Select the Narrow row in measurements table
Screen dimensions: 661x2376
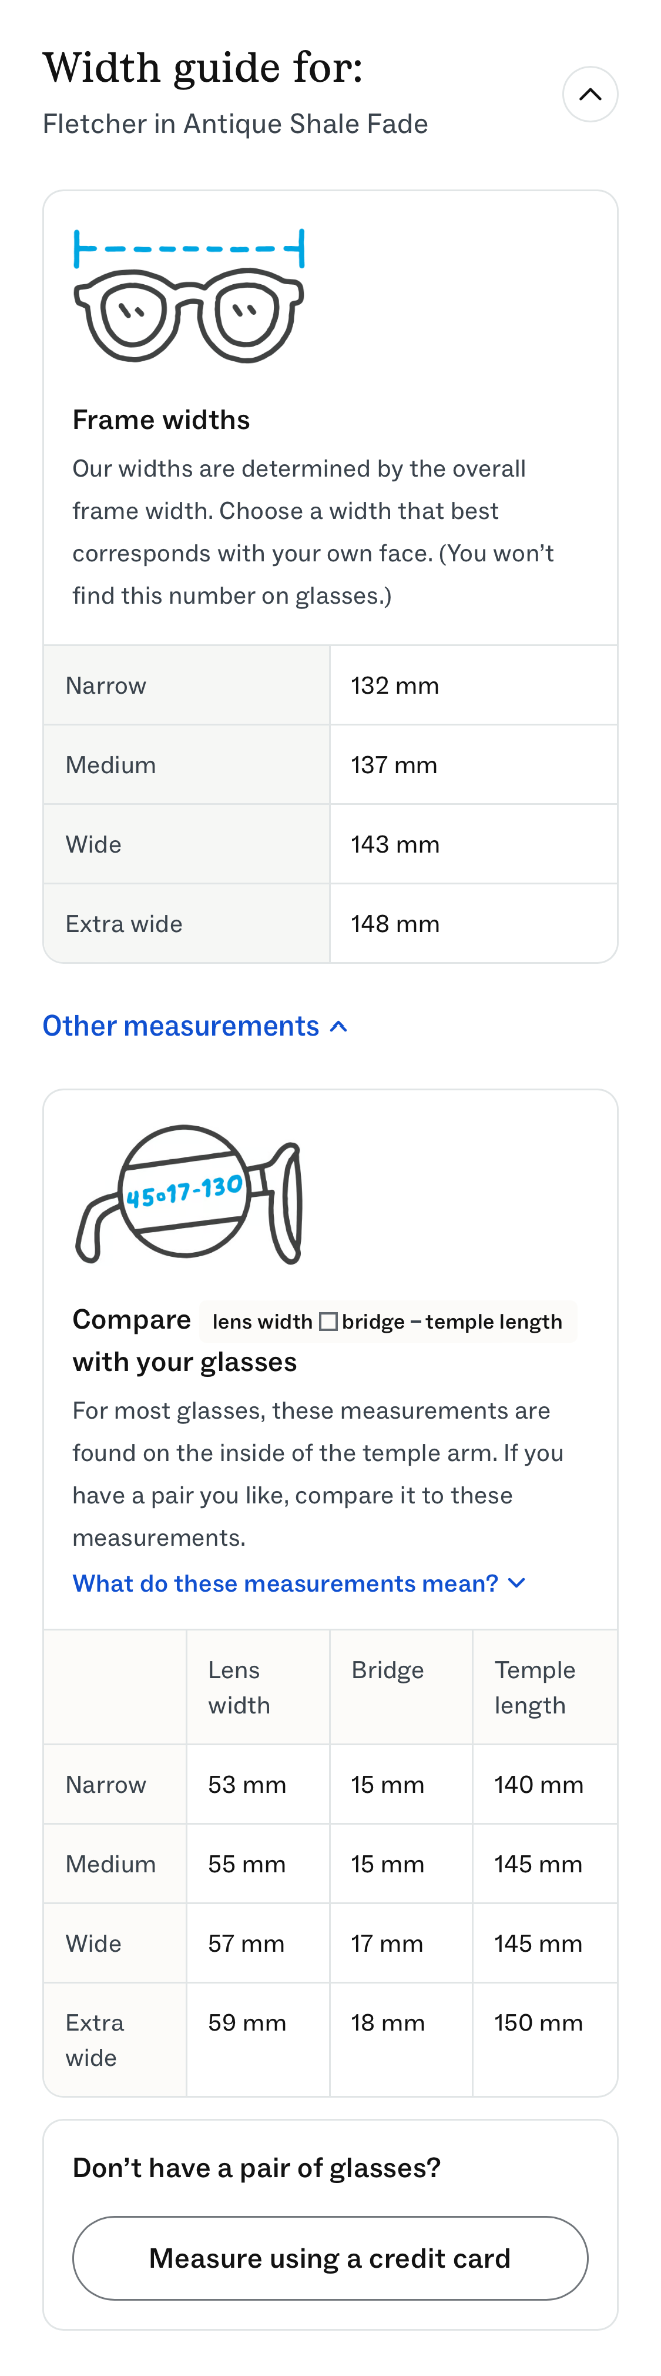pyautogui.click(x=330, y=1784)
